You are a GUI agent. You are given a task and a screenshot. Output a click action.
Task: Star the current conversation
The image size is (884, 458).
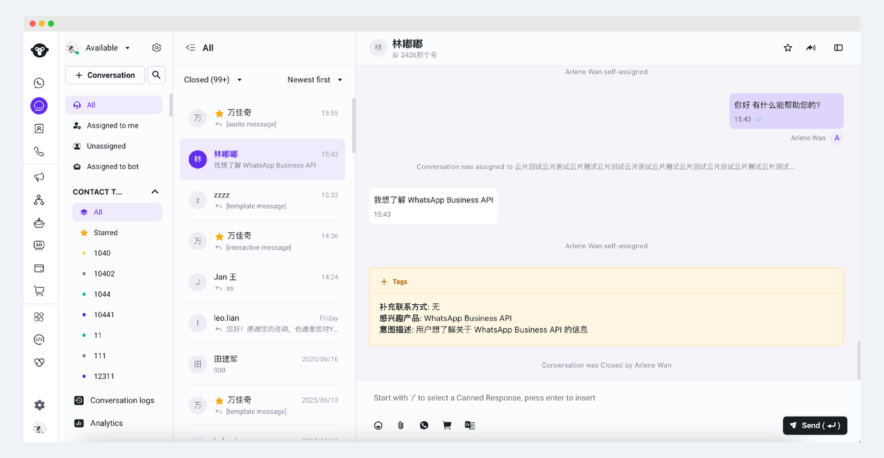(788, 48)
